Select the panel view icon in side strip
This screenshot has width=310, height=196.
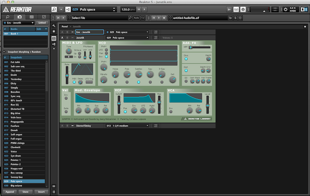[54, 38]
